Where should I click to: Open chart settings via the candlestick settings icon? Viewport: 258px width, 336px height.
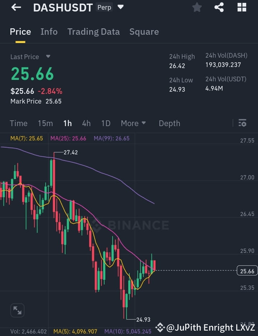[242, 123]
